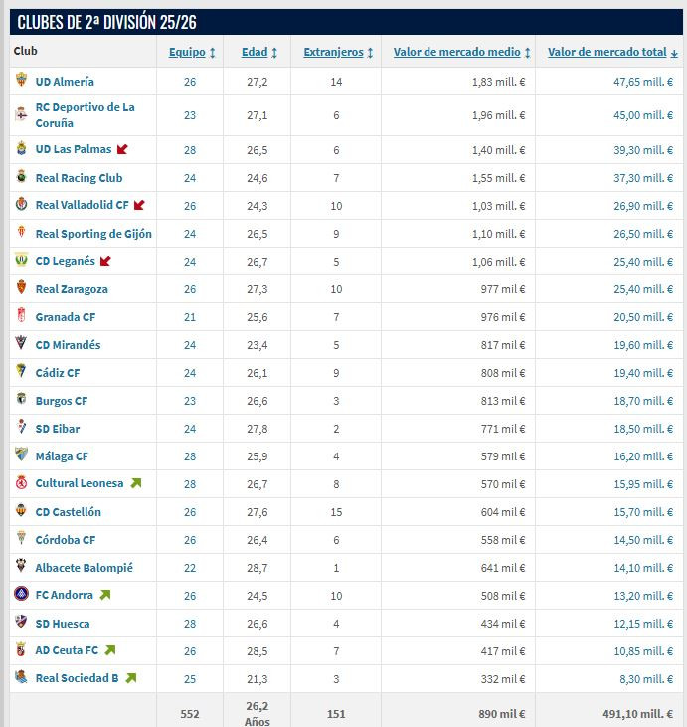Screen dimensions: 687x727
Task: Click the CD Leganés crest
Action: (x=21, y=260)
